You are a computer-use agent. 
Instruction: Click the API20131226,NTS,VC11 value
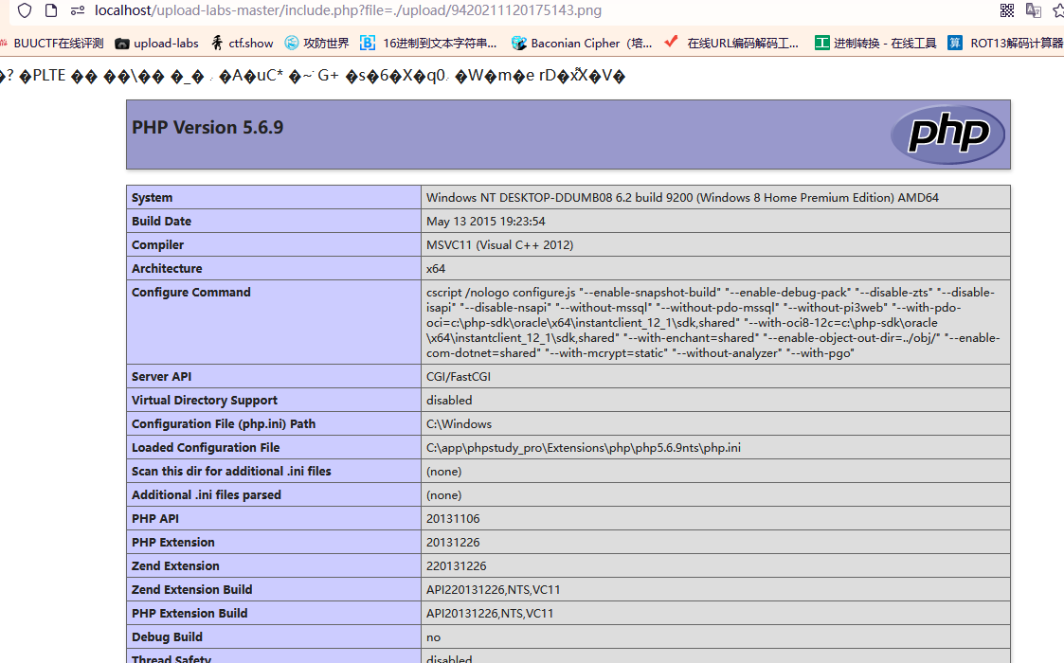tap(490, 614)
